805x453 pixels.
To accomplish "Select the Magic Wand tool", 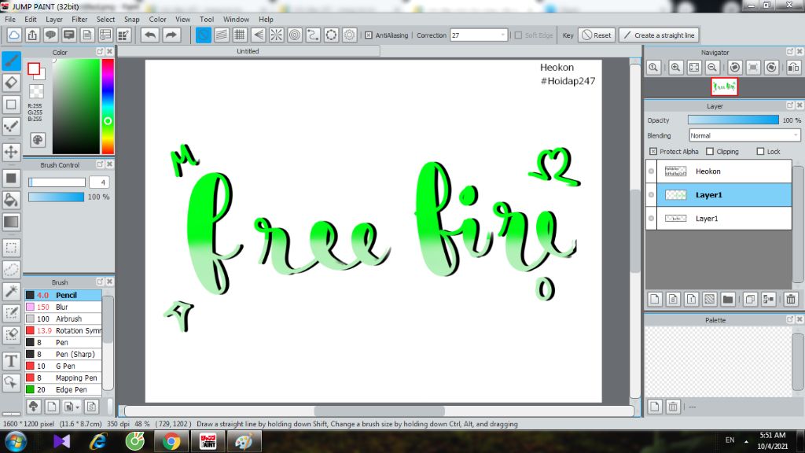I will (x=11, y=291).
